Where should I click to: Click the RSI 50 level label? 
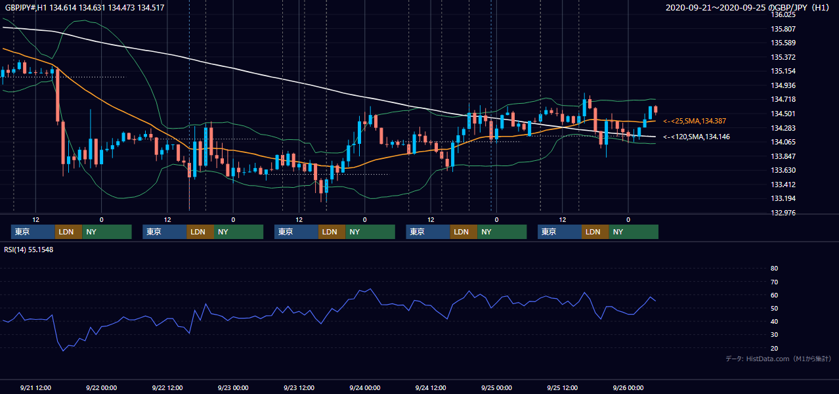point(774,308)
